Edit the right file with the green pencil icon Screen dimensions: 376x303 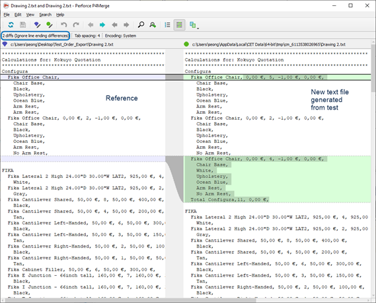tap(50, 24)
